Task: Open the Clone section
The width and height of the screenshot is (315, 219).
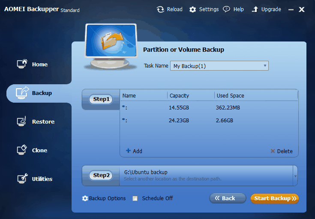Action: click(39, 151)
